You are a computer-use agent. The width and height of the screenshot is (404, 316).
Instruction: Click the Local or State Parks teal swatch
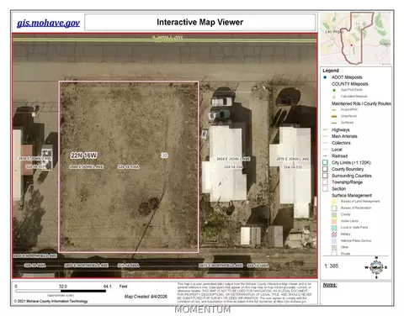click(334, 228)
